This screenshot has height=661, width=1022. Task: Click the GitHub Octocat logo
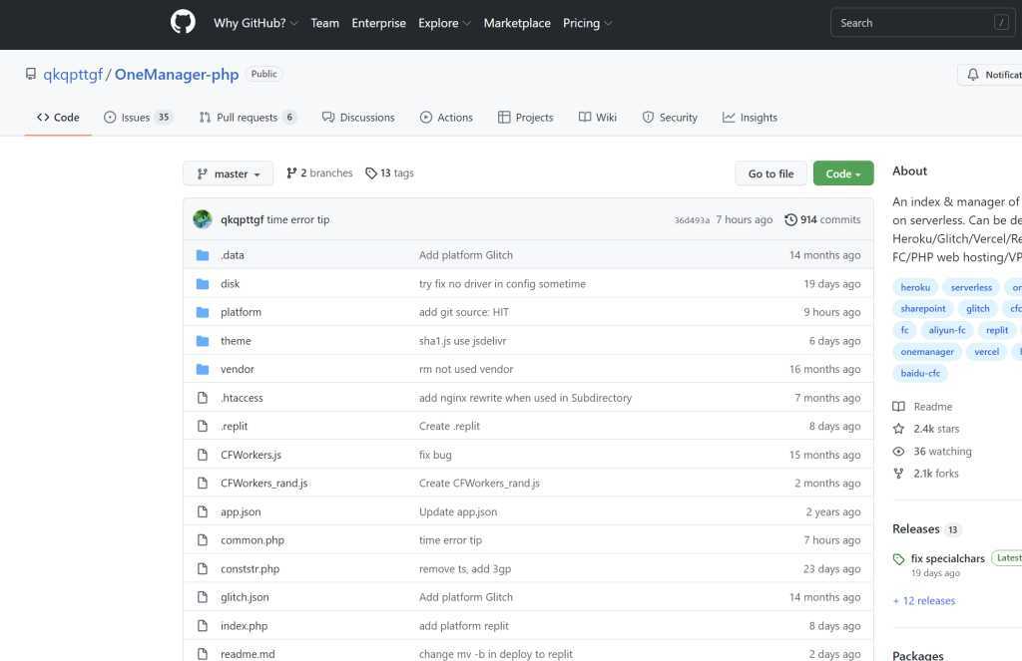coord(183,22)
